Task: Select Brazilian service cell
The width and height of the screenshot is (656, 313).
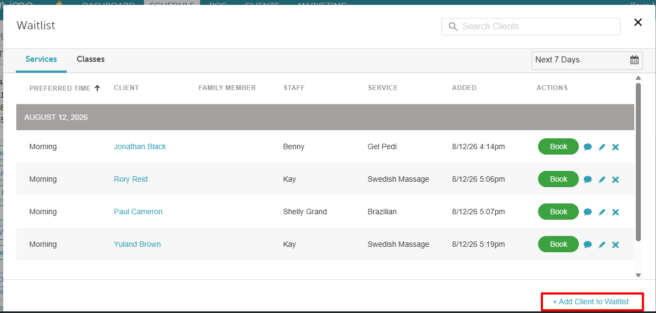Action: pos(382,212)
